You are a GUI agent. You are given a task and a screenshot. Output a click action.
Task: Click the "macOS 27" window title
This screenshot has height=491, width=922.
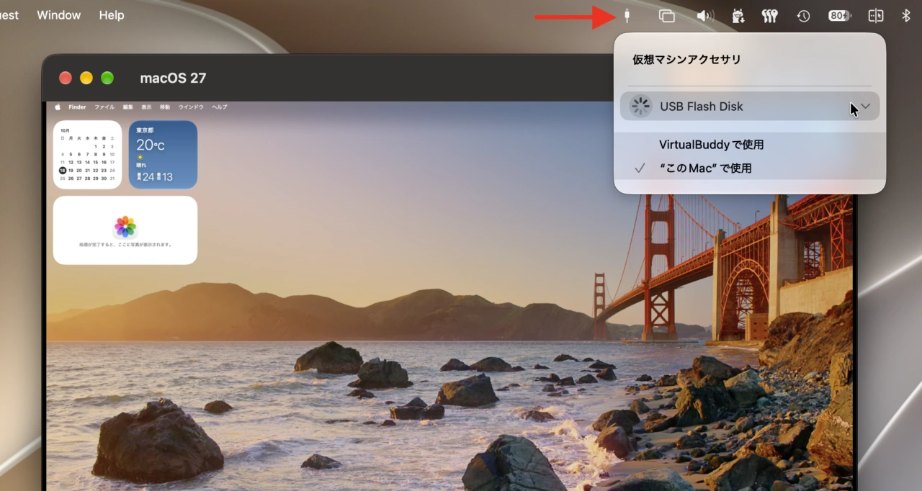point(173,78)
